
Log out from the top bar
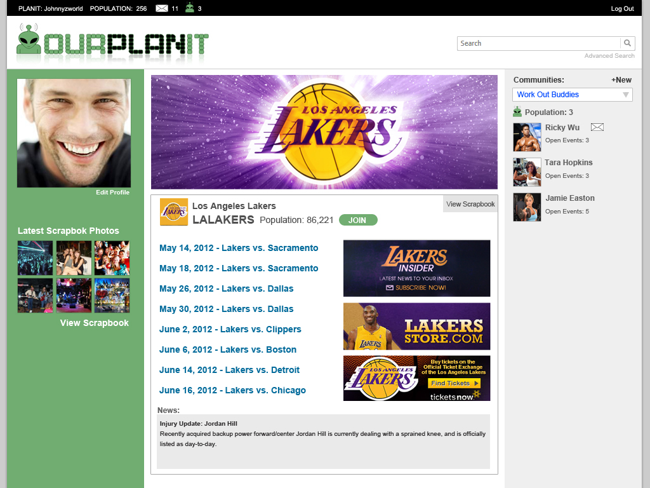click(x=622, y=8)
